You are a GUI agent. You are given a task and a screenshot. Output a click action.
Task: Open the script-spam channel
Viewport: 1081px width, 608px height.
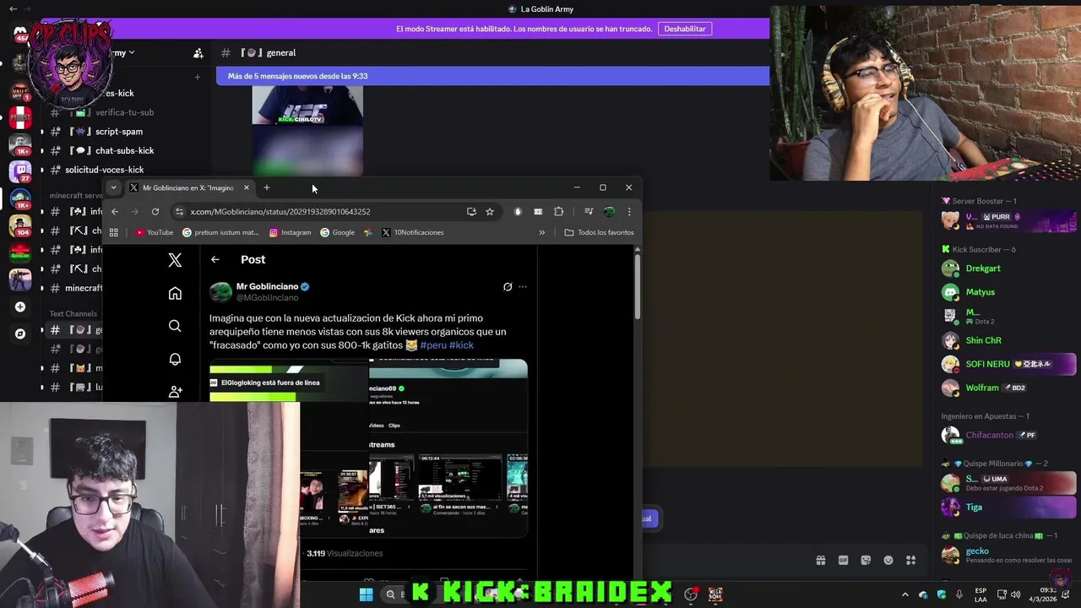click(118, 132)
